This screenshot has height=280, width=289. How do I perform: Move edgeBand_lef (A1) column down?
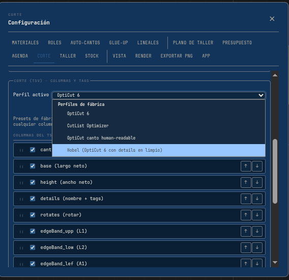(257, 263)
